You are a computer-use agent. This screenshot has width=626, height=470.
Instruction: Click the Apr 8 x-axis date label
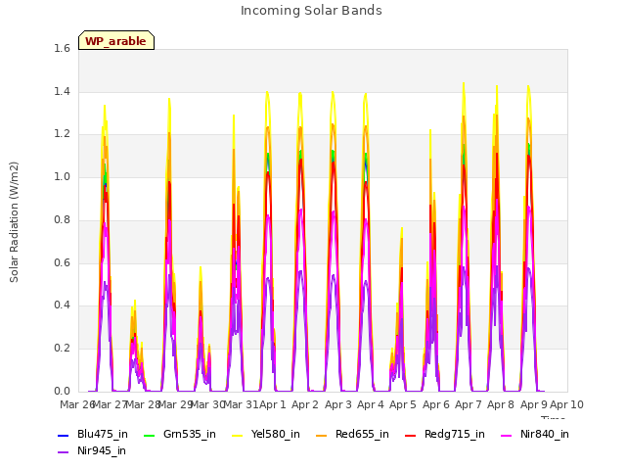pyautogui.click(x=501, y=404)
